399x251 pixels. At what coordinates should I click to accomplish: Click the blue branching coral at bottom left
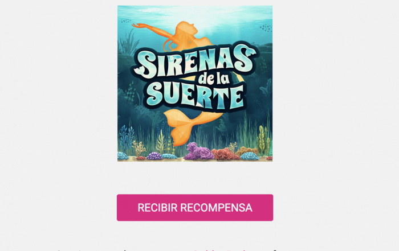(x=127, y=137)
